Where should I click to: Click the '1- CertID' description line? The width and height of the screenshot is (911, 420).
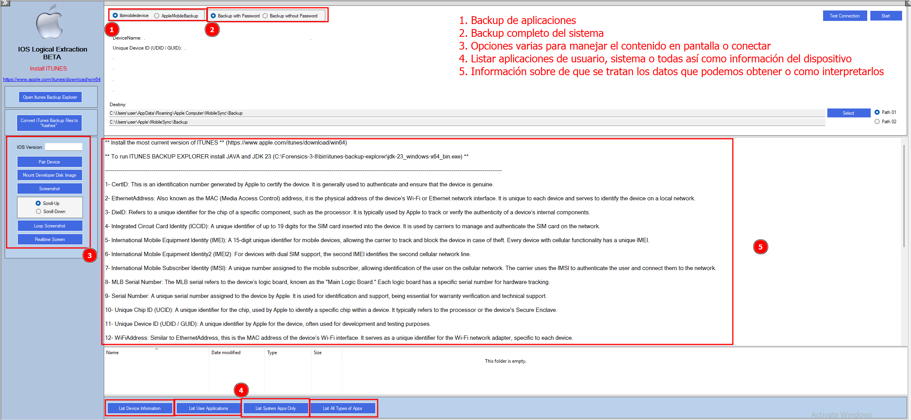click(x=299, y=184)
